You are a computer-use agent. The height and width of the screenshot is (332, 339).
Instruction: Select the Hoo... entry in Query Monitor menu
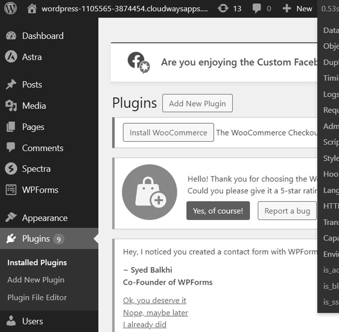[331, 174]
